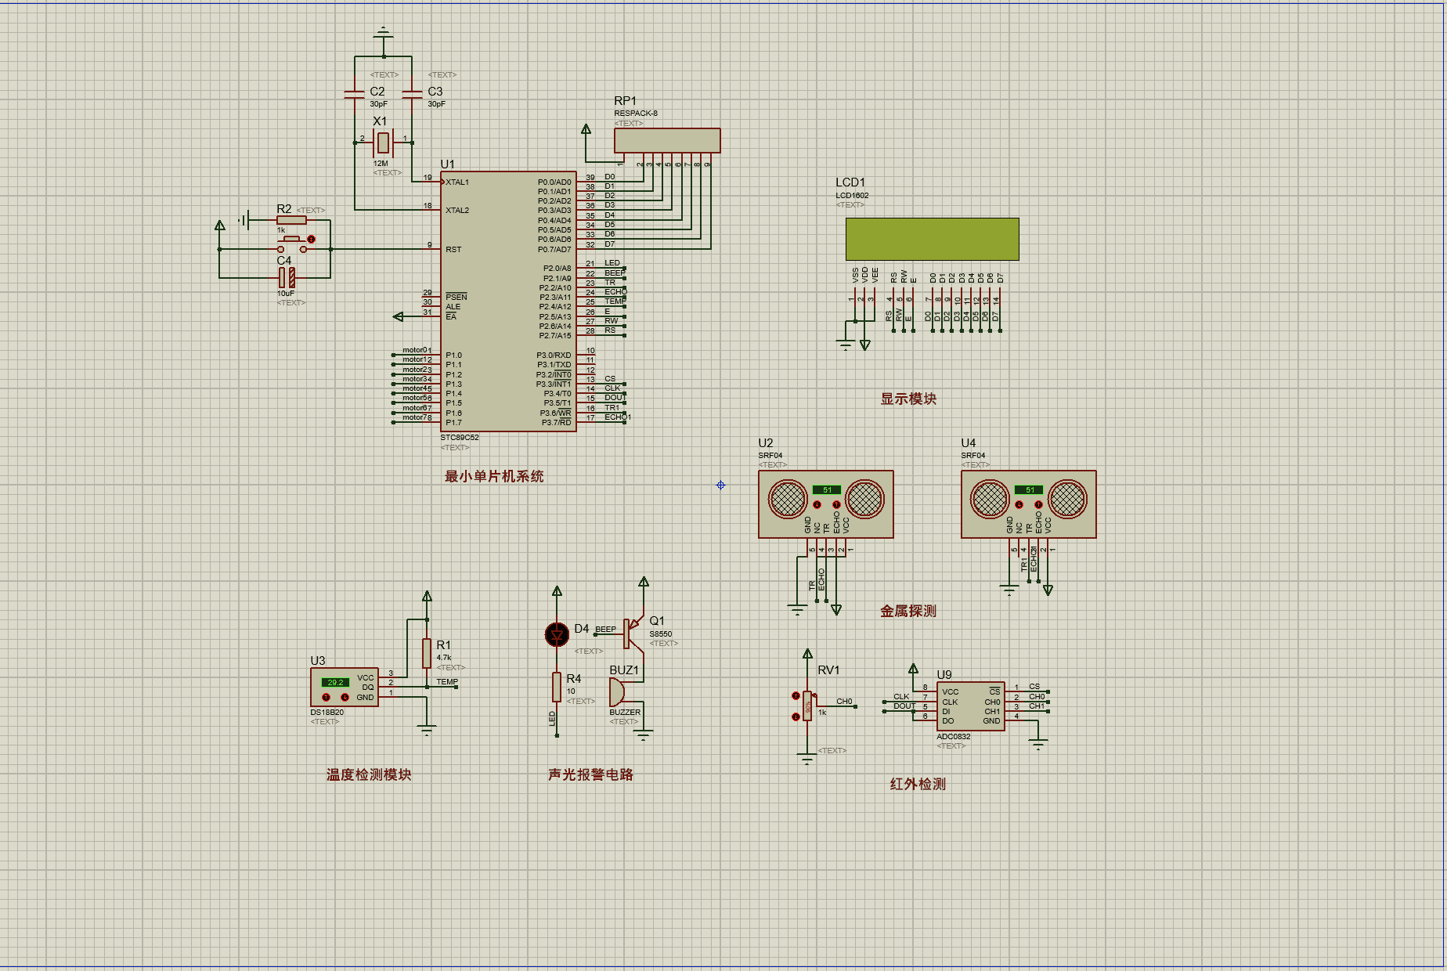Image resolution: width=1447 pixels, height=971 pixels.
Task: Click the 'BUZZER' text below BUZ1
Action: 625,713
